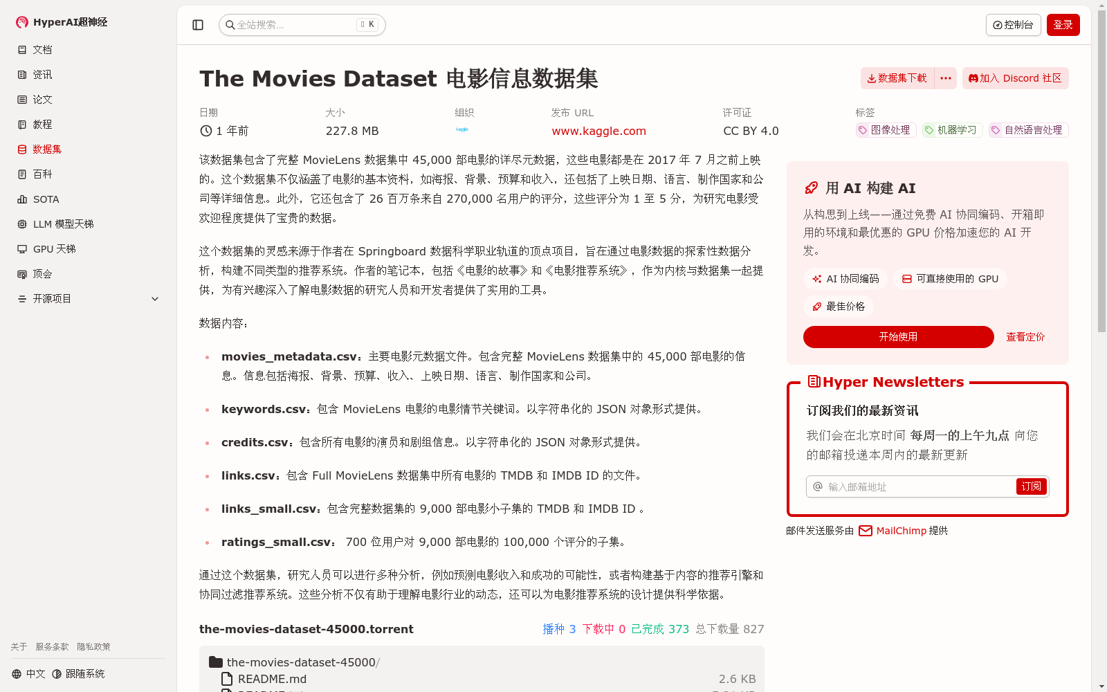
Task: Select the 数据集 sidebar icon
Action: [x=21, y=149]
